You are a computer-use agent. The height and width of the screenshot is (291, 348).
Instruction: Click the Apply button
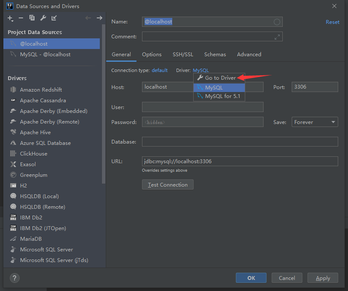323,278
